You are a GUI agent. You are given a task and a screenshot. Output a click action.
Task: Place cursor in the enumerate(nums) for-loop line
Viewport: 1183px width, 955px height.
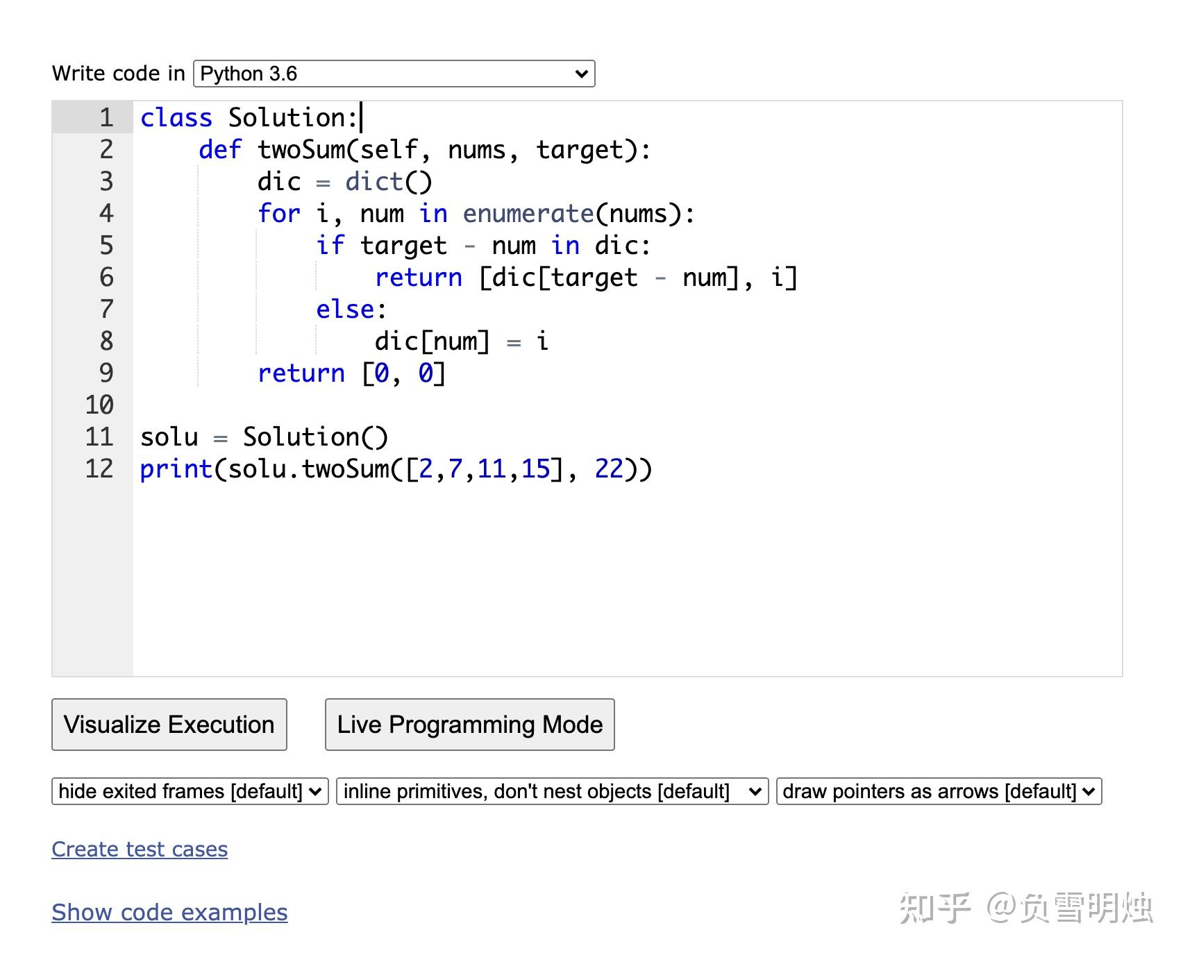[x=476, y=214]
